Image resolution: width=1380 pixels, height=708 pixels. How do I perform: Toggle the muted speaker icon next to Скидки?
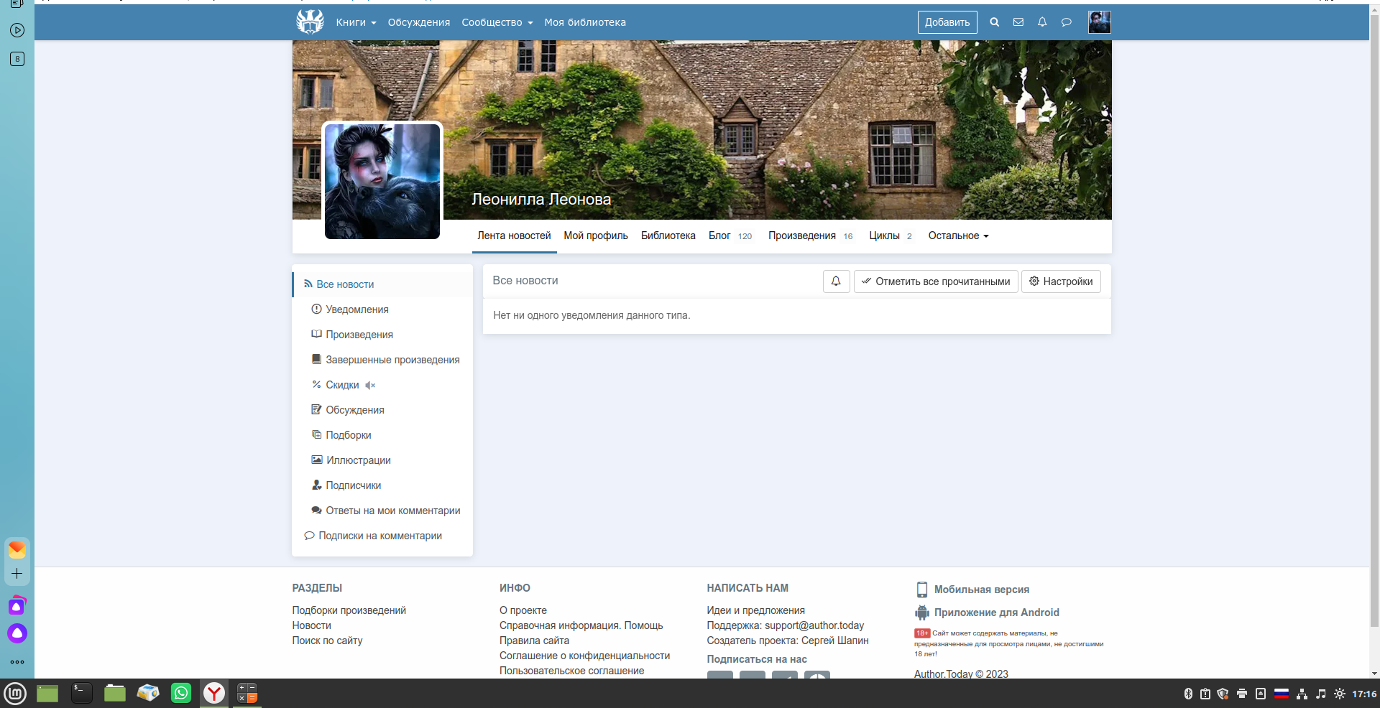pos(370,386)
